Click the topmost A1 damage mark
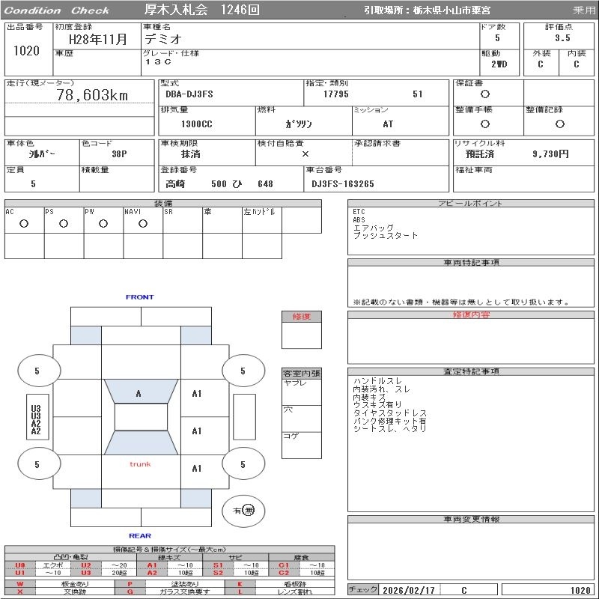This screenshot has height=599, width=599. tap(197, 393)
